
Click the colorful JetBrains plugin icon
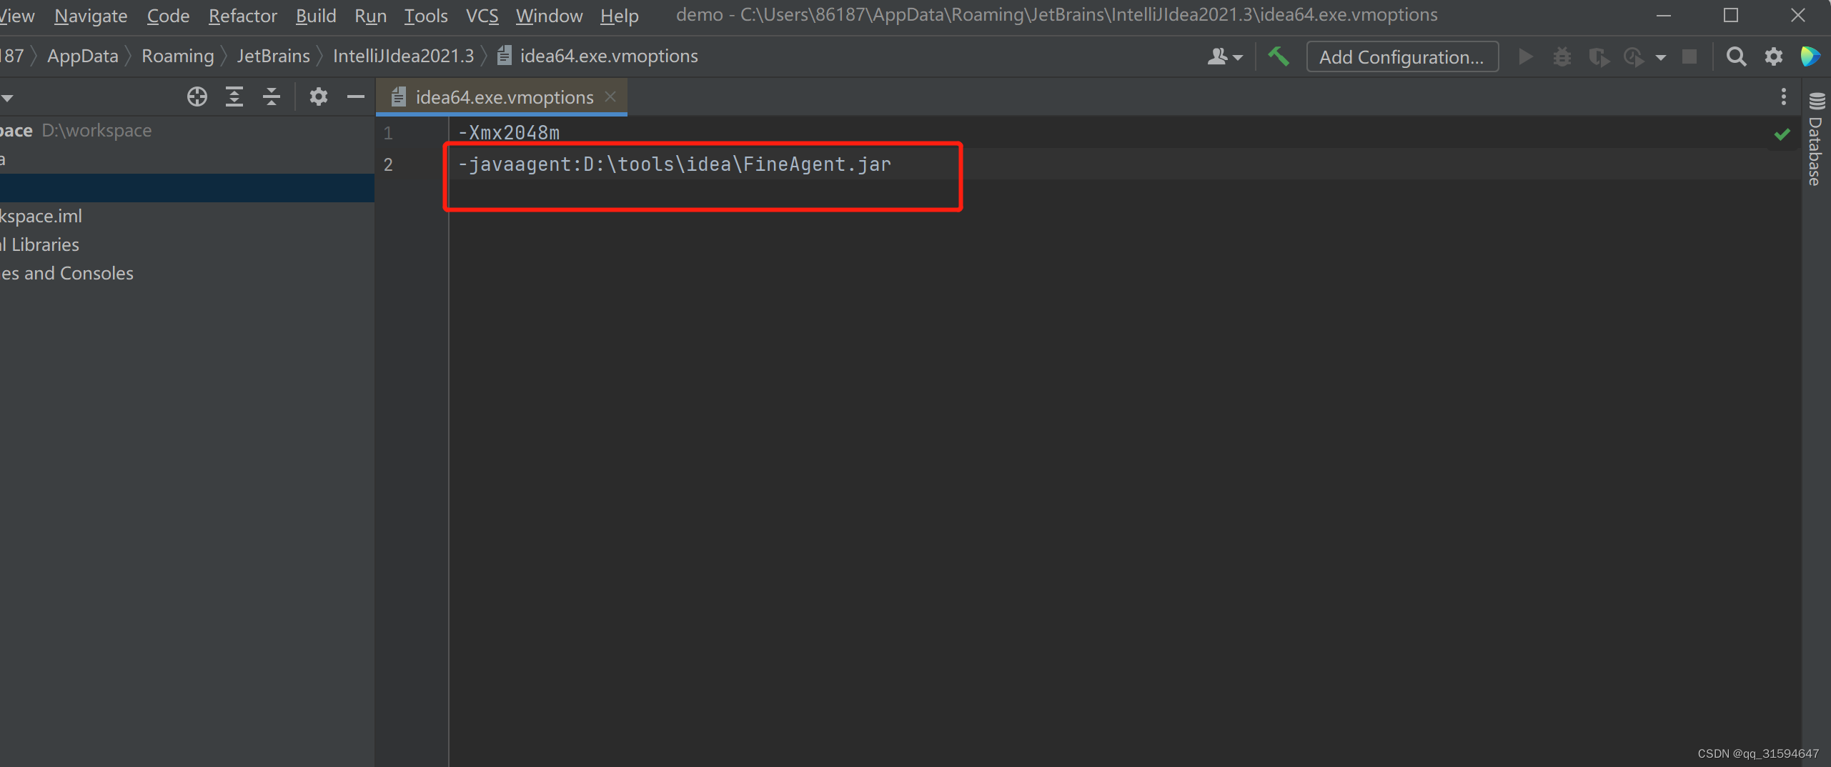pos(1811,56)
